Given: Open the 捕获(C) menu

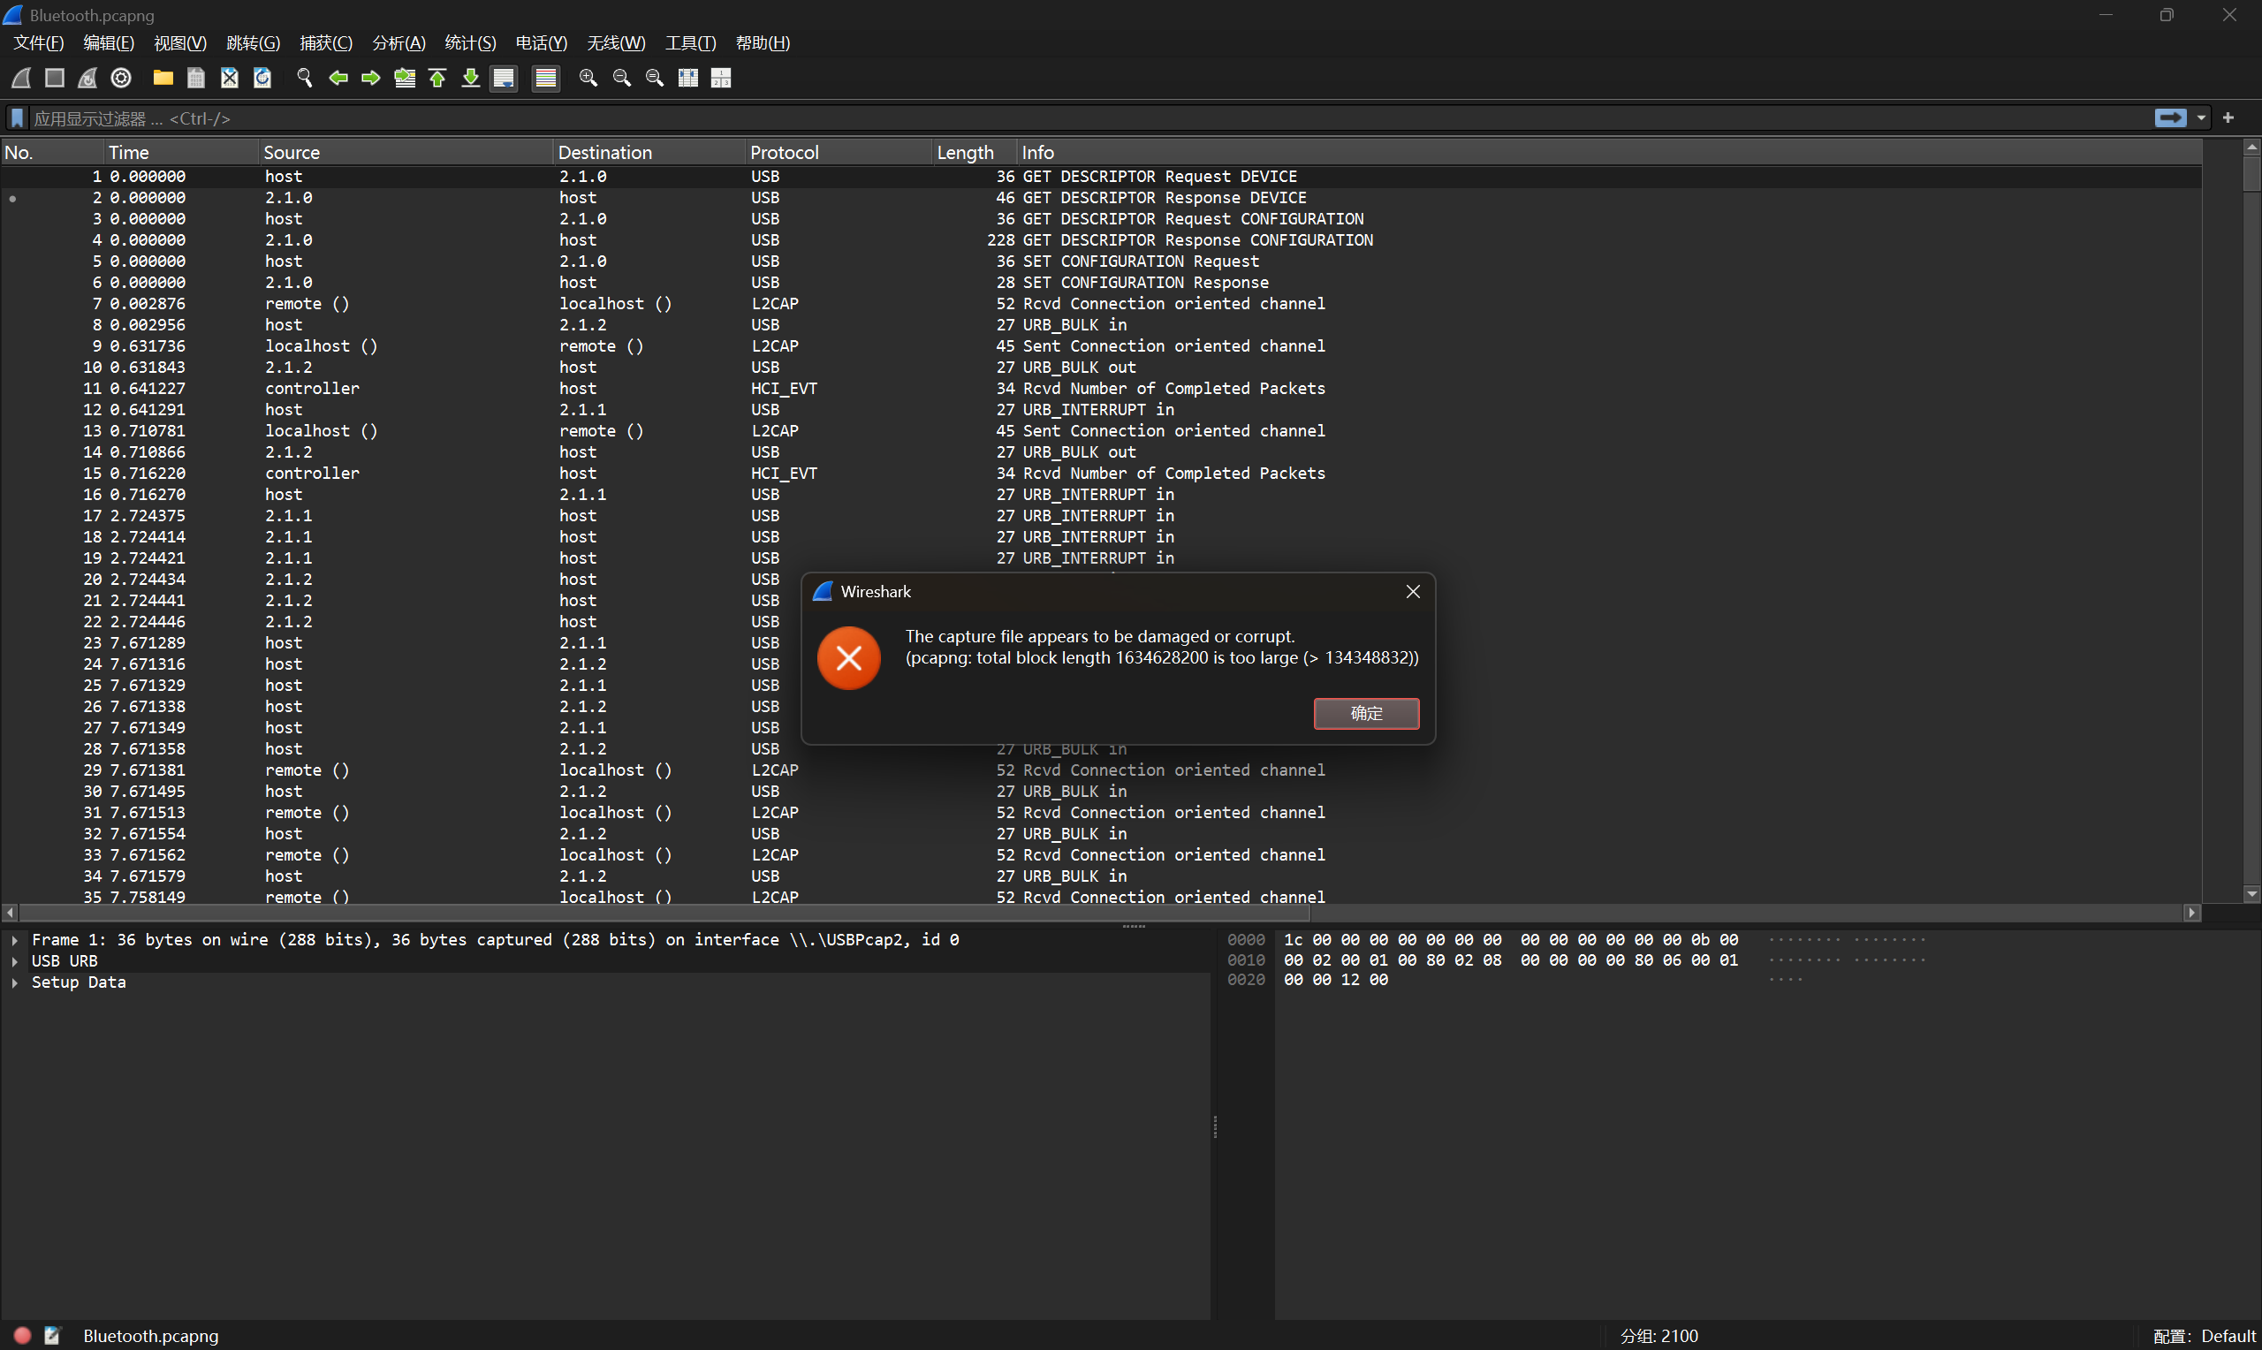Looking at the screenshot, I should click(x=326, y=42).
